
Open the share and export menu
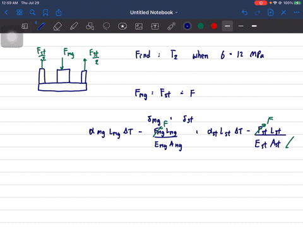point(59,13)
